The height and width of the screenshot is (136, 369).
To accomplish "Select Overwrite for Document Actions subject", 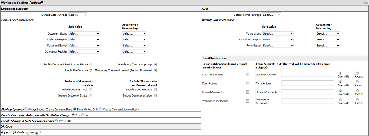I will [341, 73].
